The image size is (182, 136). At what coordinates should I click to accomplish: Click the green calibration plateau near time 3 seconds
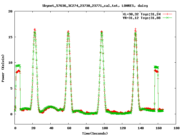coord(18,66)
